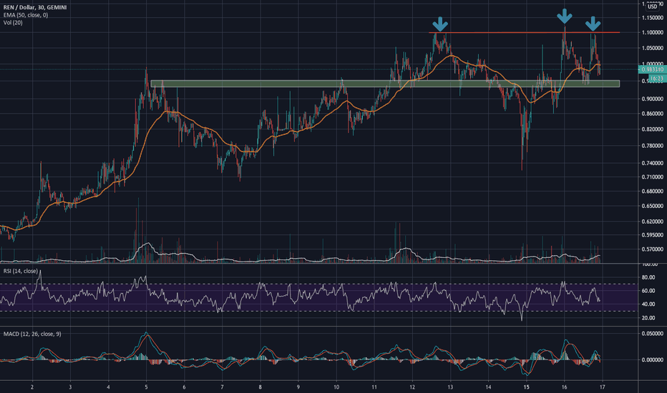Image resolution: width=667 pixels, height=393 pixels.
Task: Click the 0.620000 price axis label
Action: click(652, 222)
